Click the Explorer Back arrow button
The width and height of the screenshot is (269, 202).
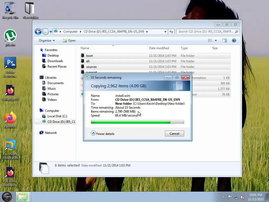(38, 32)
